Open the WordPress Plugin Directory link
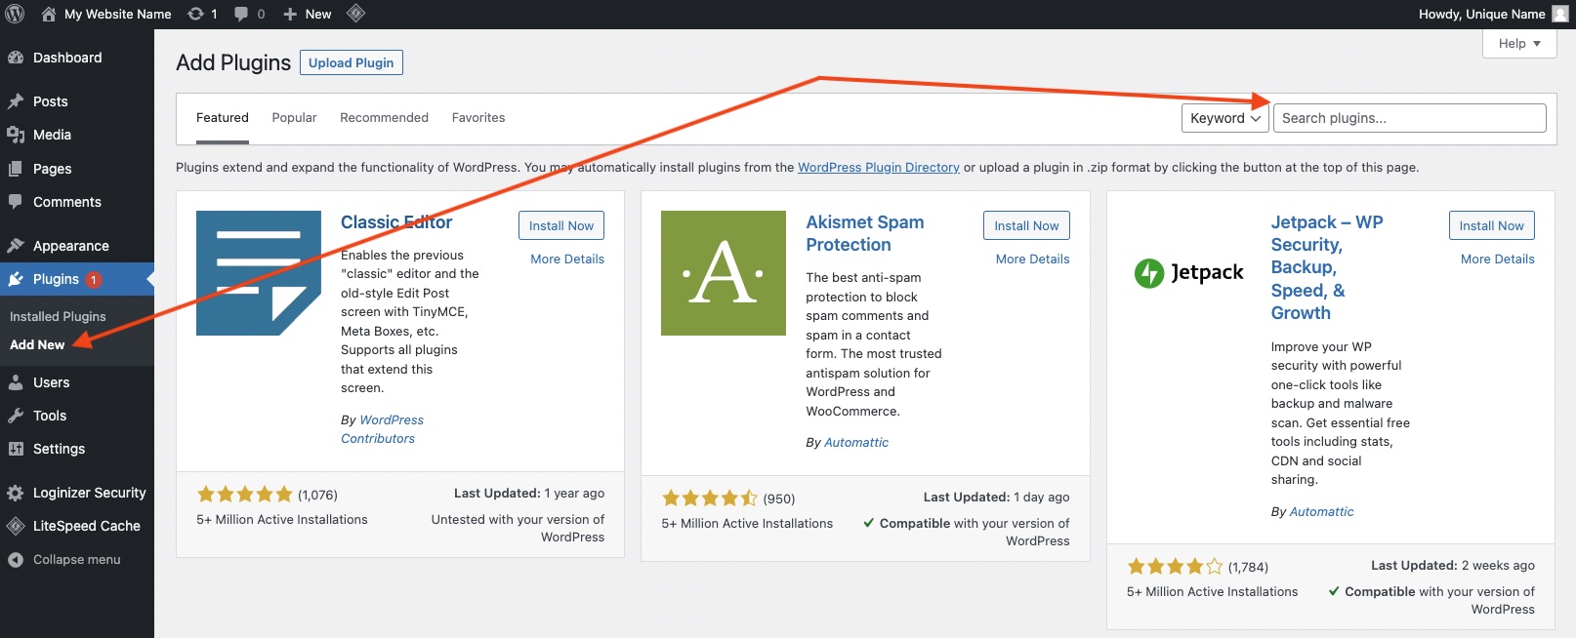 click(879, 168)
